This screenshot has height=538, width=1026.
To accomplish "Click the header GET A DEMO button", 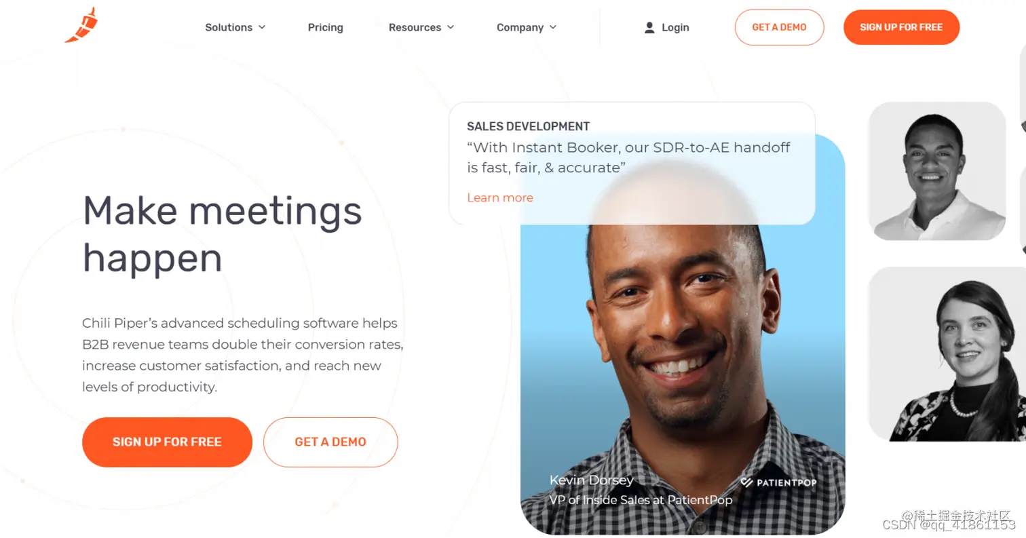I will pyautogui.click(x=779, y=27).
